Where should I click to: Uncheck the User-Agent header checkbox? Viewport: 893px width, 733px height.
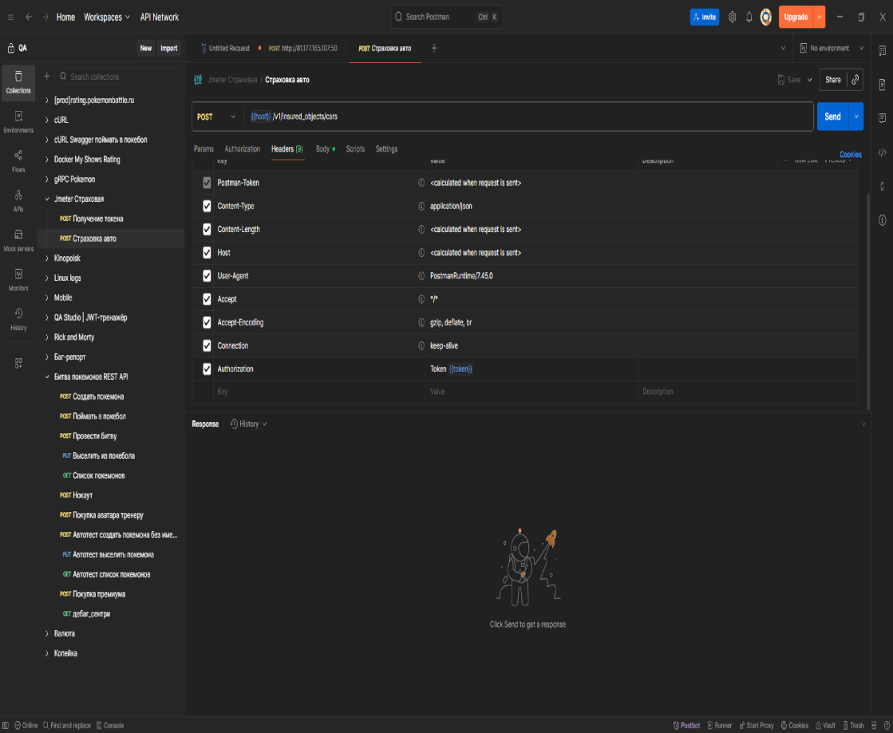point(207,275)
